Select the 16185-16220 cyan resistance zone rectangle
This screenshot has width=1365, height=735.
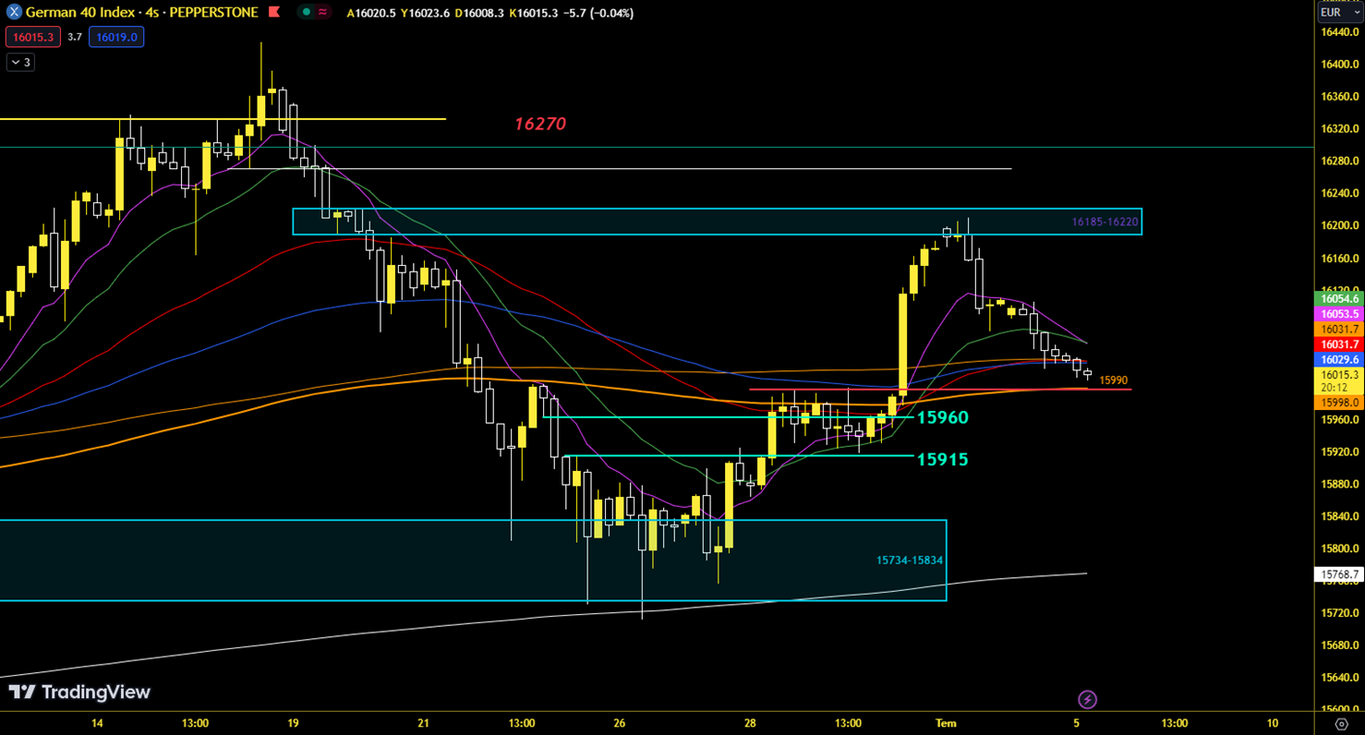pyautogui.click(x=717, y=222)
